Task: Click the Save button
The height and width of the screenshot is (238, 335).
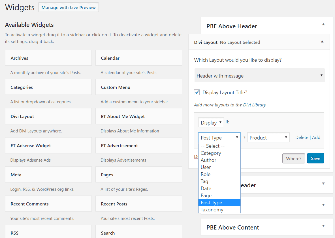Action: [315, 158]
